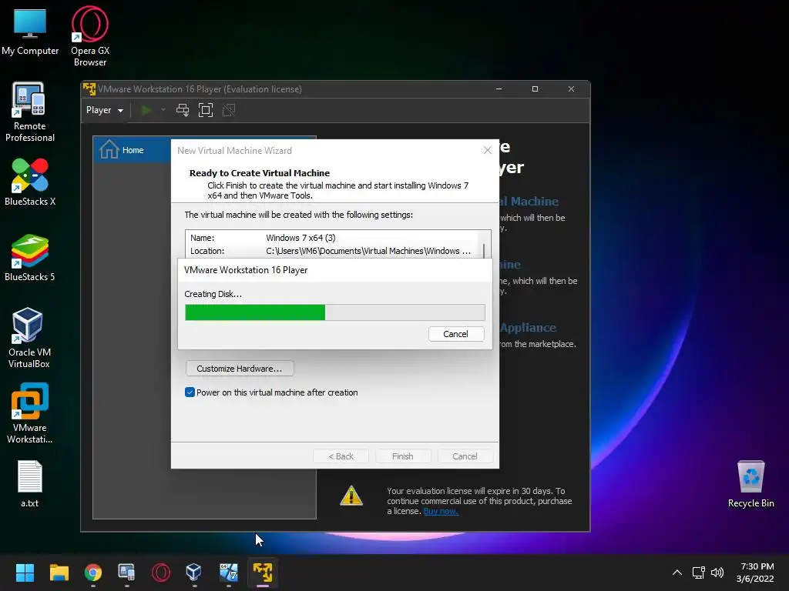This screenshot has height=591, width=789.
Task: Click the VMware Player taskbar icon
Action: click(263, 573)
